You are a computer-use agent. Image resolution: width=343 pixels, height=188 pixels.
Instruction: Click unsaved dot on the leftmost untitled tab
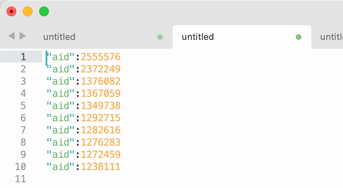[x=160, y=37]
